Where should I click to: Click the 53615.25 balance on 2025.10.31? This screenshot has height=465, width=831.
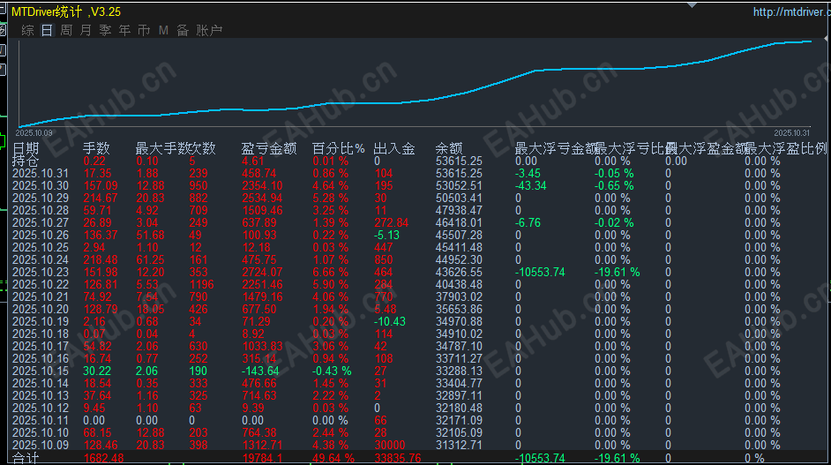pyautogui.click(x=459, y=173)
